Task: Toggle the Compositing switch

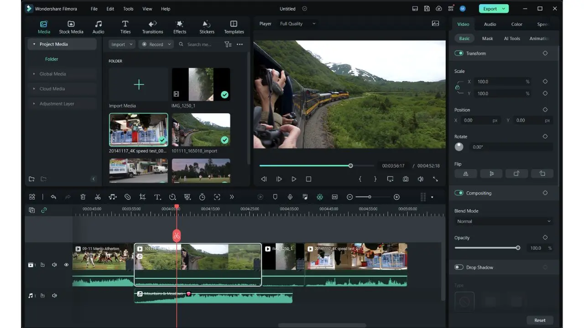Action: point(459,193)
